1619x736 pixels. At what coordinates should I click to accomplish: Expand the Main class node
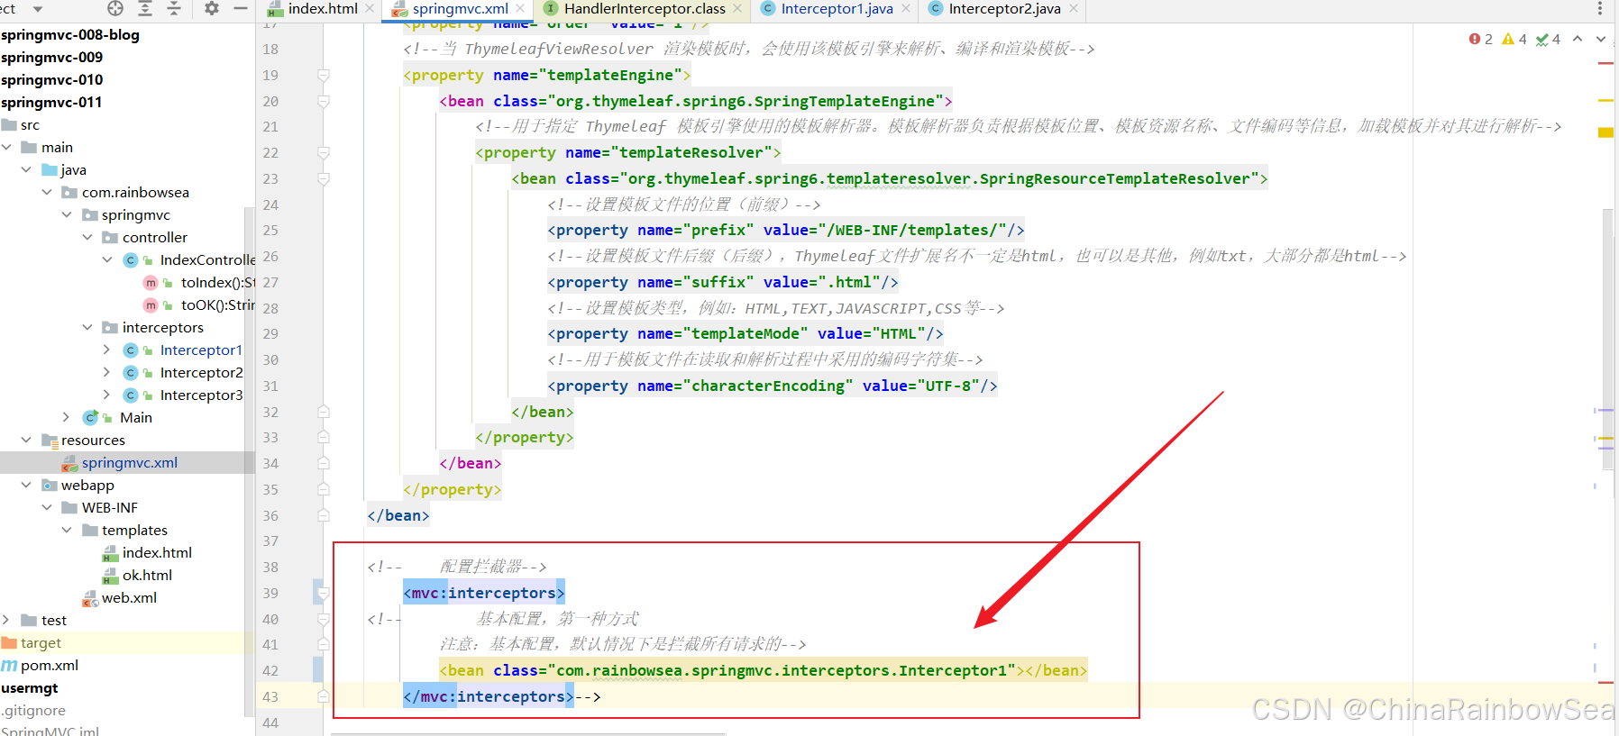pos(67,417)
